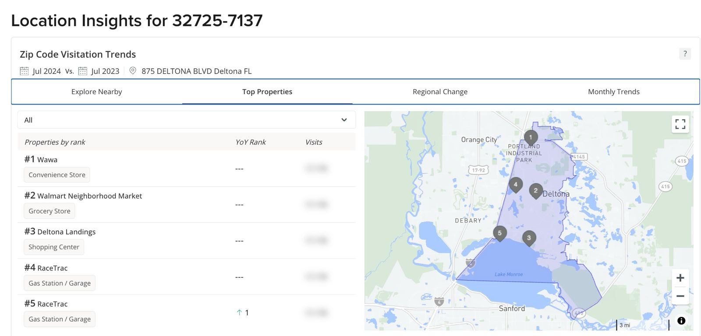The image size is (701, 336).
Task: Zoom out on the map
Action: pos(680,296)
